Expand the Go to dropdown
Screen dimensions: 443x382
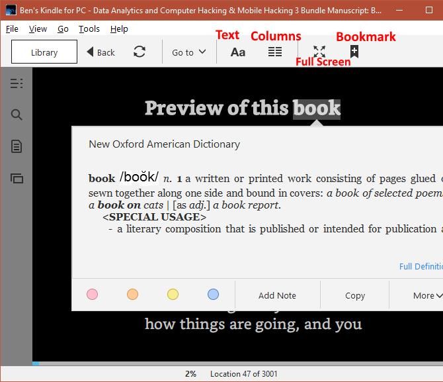pyautogui.click(x=188, y=52)
